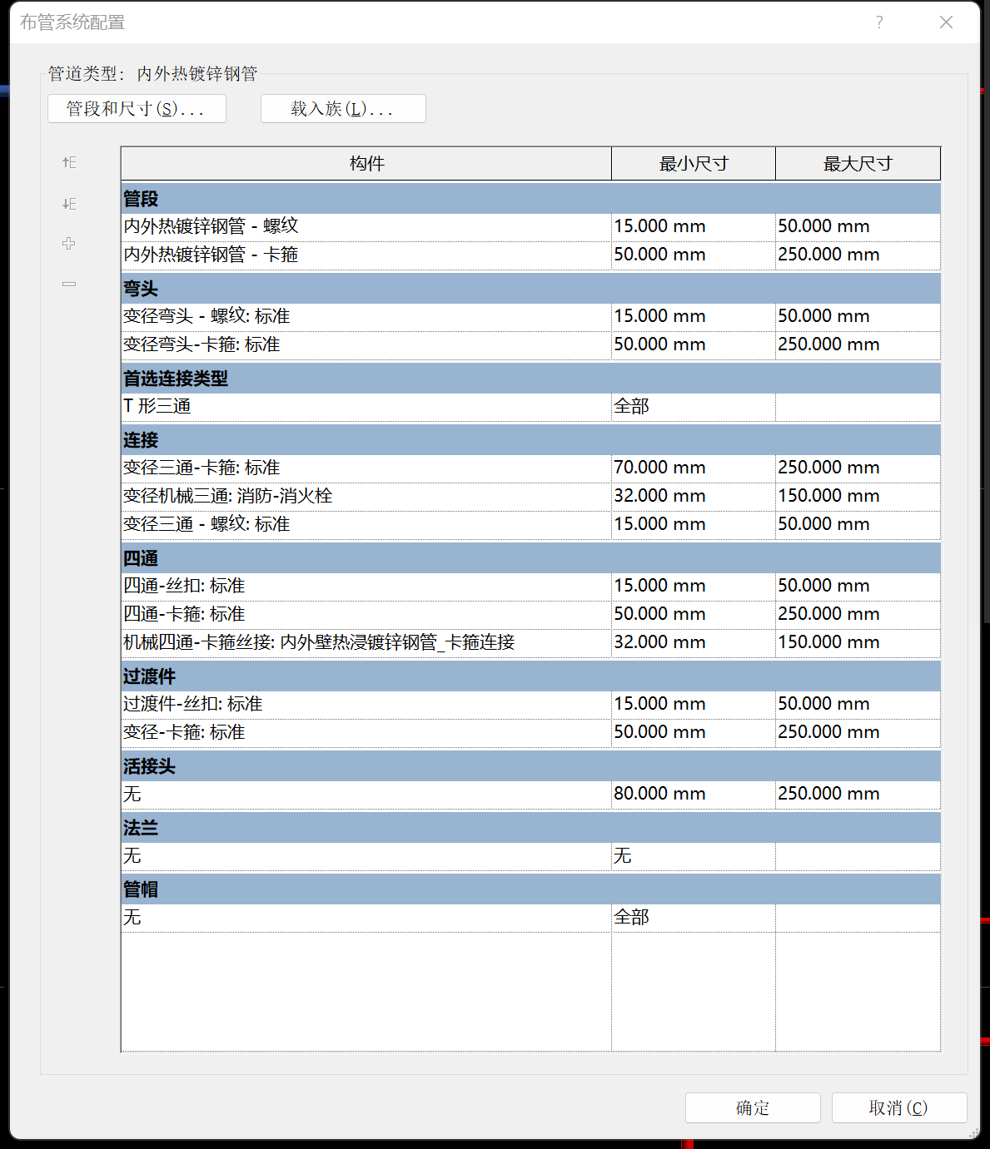
Task: Click the 最大尺寸 column header
Action: click(x=858, y=164)
